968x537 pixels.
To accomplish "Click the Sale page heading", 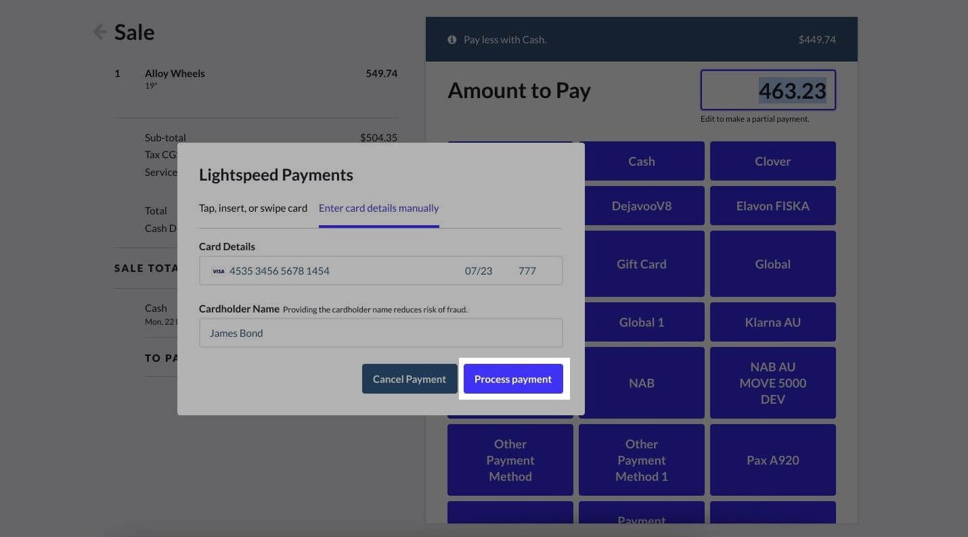I will [x=134, y=32].
